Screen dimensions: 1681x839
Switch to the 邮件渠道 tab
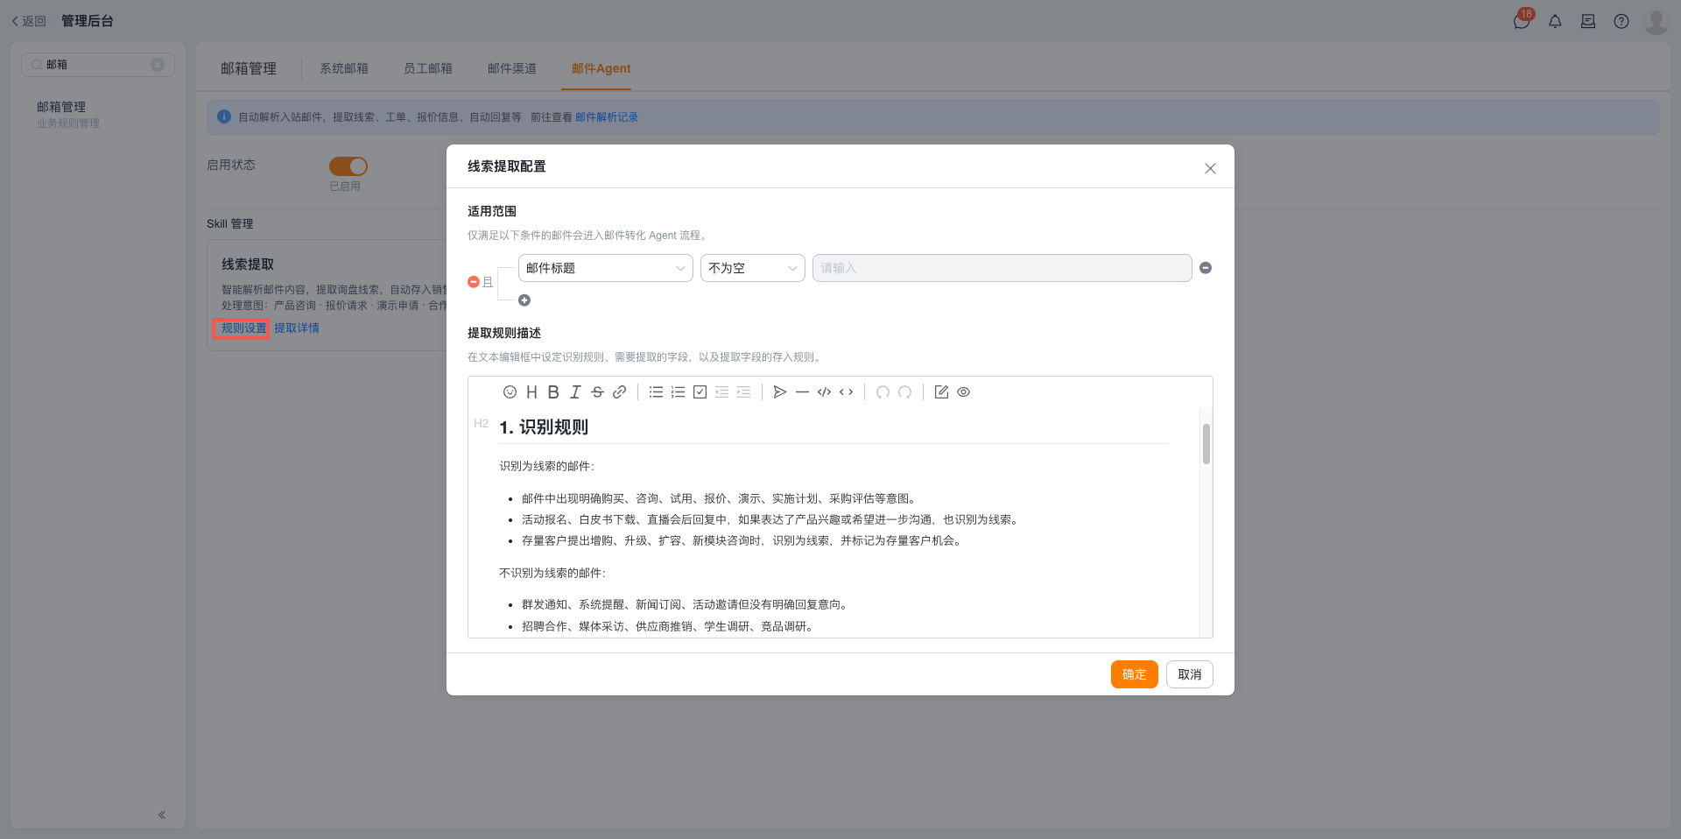(512, 68)
